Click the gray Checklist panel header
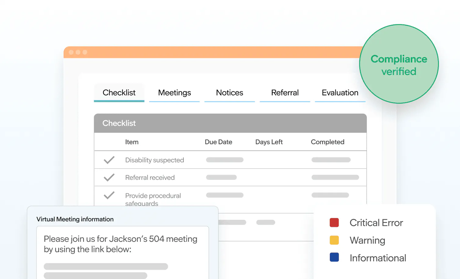The width and height of the screenshot is (460, 279). pos(230,123)
